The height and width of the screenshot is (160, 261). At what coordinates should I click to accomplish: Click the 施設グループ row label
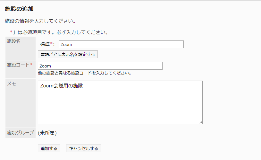tap(21, 132)
